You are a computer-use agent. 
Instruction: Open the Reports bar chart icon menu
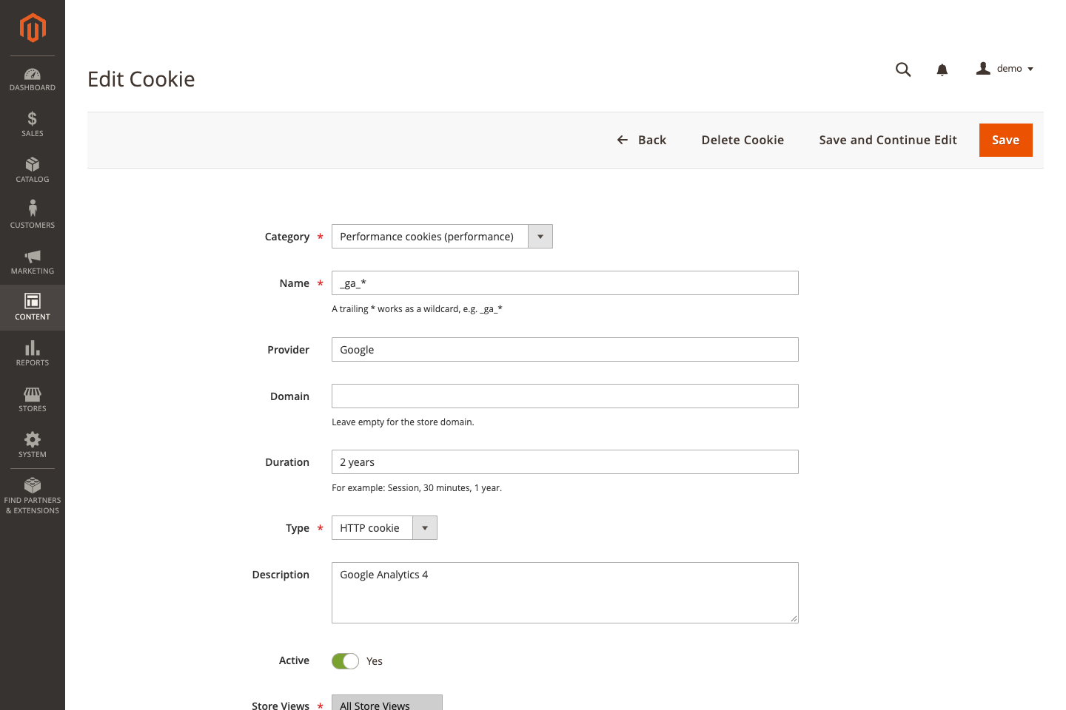33,348
